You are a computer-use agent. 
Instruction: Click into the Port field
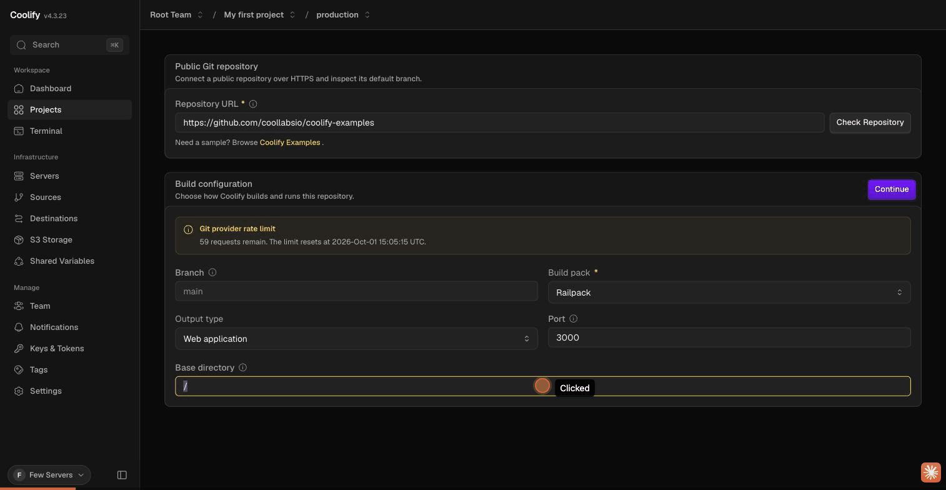tap(729, 337)
